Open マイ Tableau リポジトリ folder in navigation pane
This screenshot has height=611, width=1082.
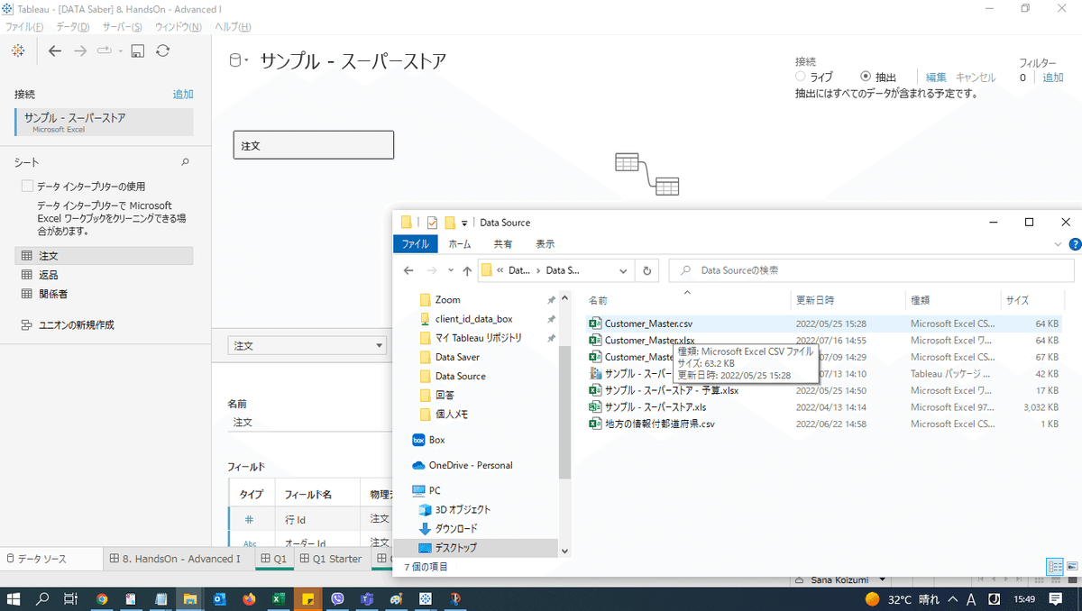point(478,338)
